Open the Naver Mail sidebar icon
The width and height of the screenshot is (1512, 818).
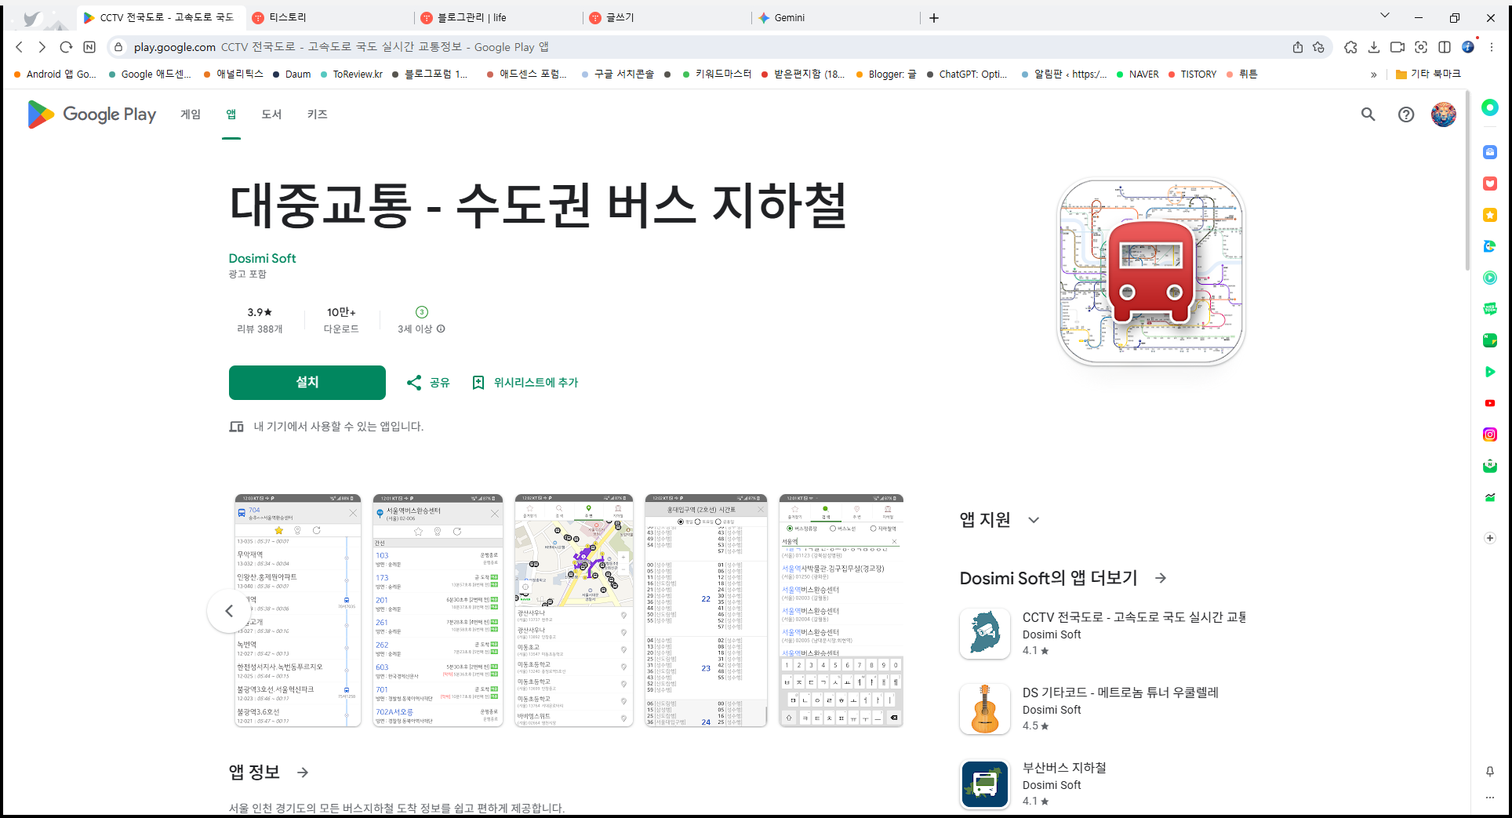1490,466
